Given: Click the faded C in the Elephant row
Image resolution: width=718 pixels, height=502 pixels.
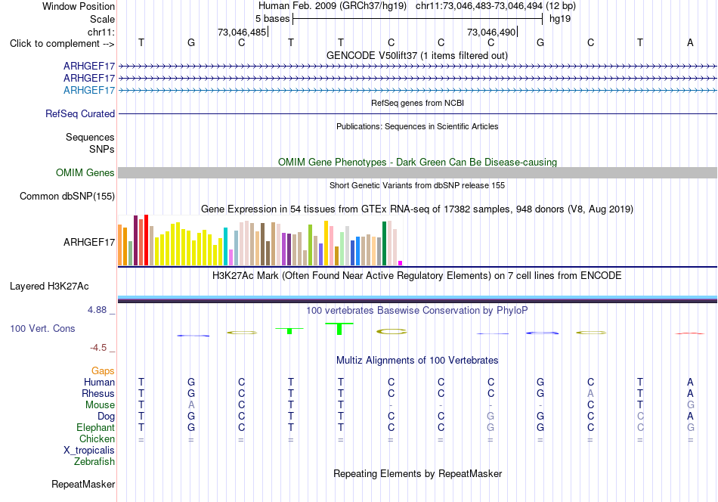Looking at the screenshot, I should (x=640, y=427).
